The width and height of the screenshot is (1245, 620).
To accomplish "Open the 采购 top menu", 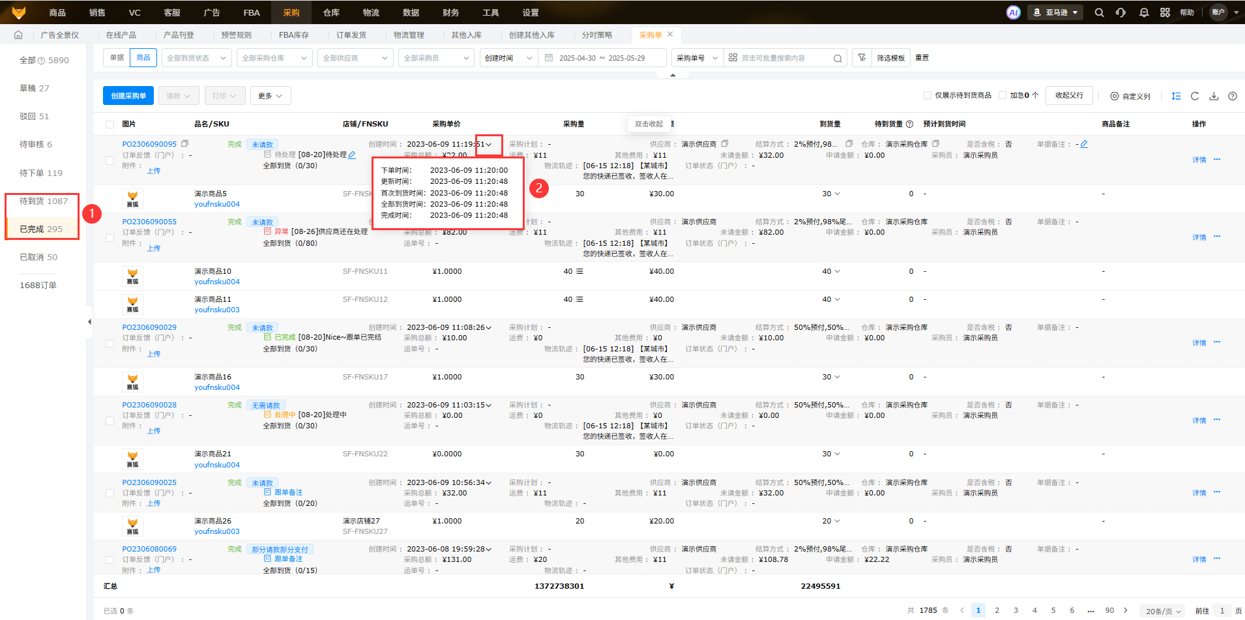I will pyautogui.click(x=291, y=12).
